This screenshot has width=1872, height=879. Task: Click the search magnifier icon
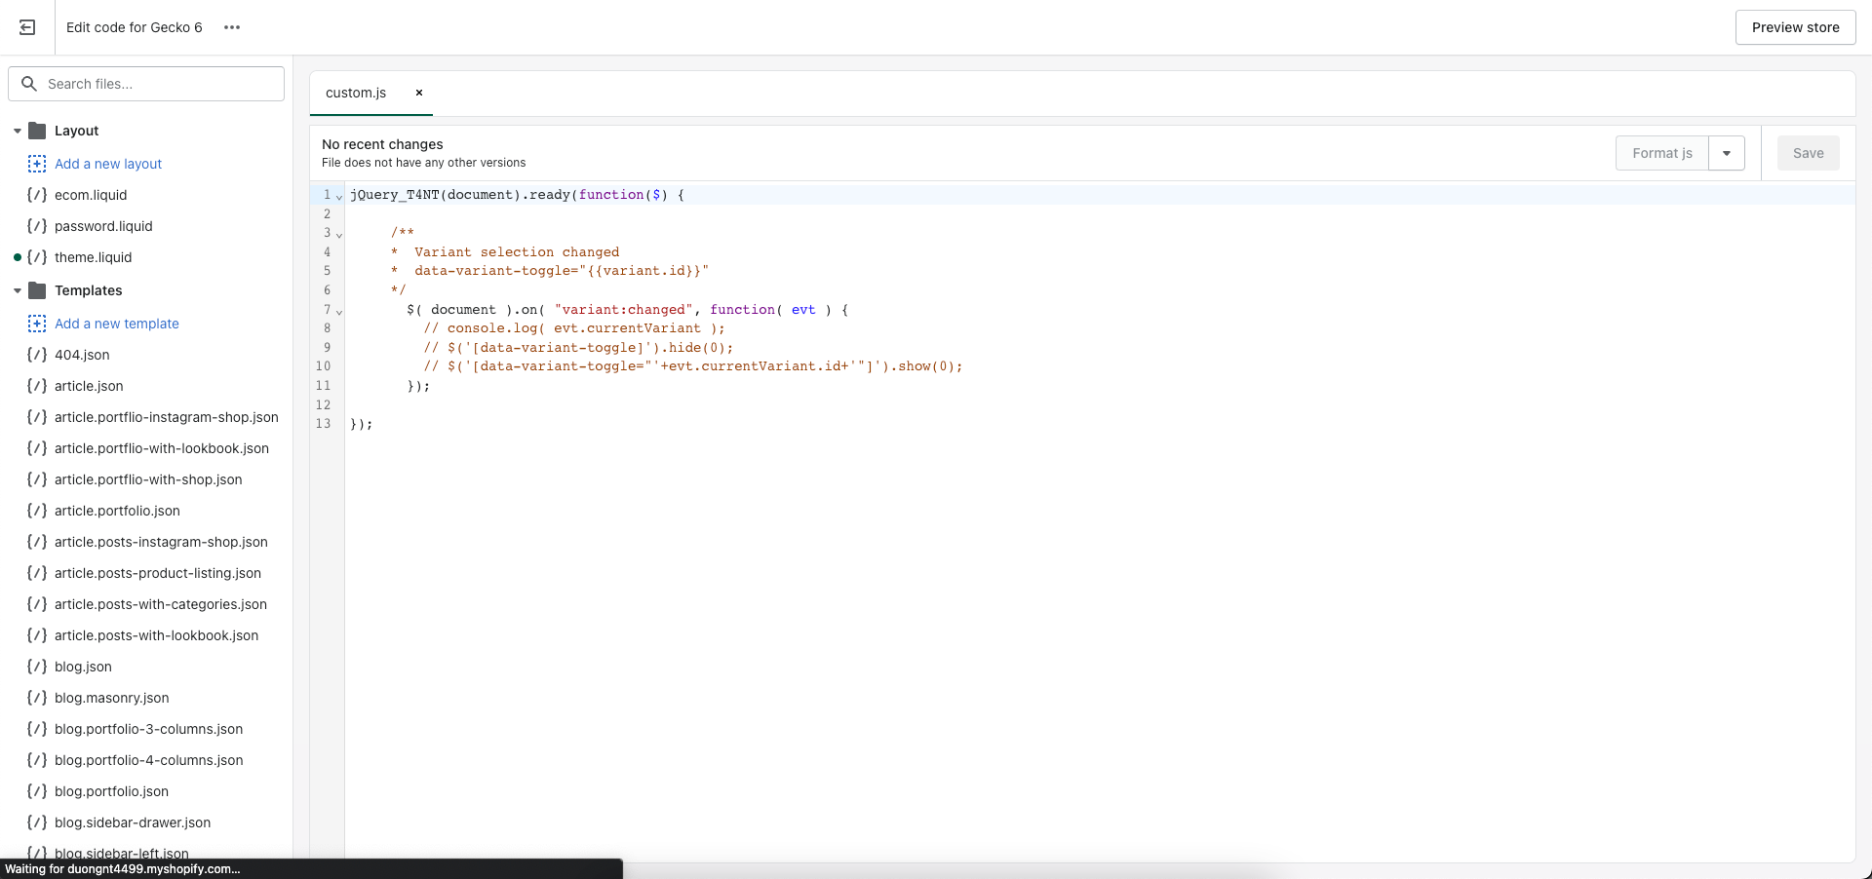pos(29,84)
